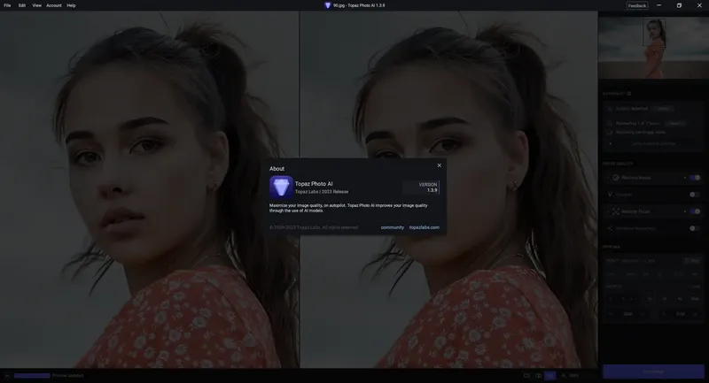Click the Recover Faces icon
709x383 pixels.
pos(615,211)
